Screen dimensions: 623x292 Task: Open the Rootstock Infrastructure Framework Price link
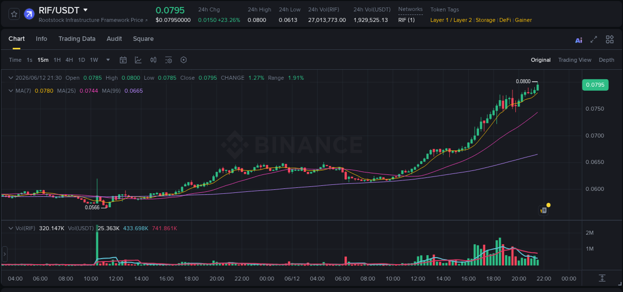pos(93,20)
